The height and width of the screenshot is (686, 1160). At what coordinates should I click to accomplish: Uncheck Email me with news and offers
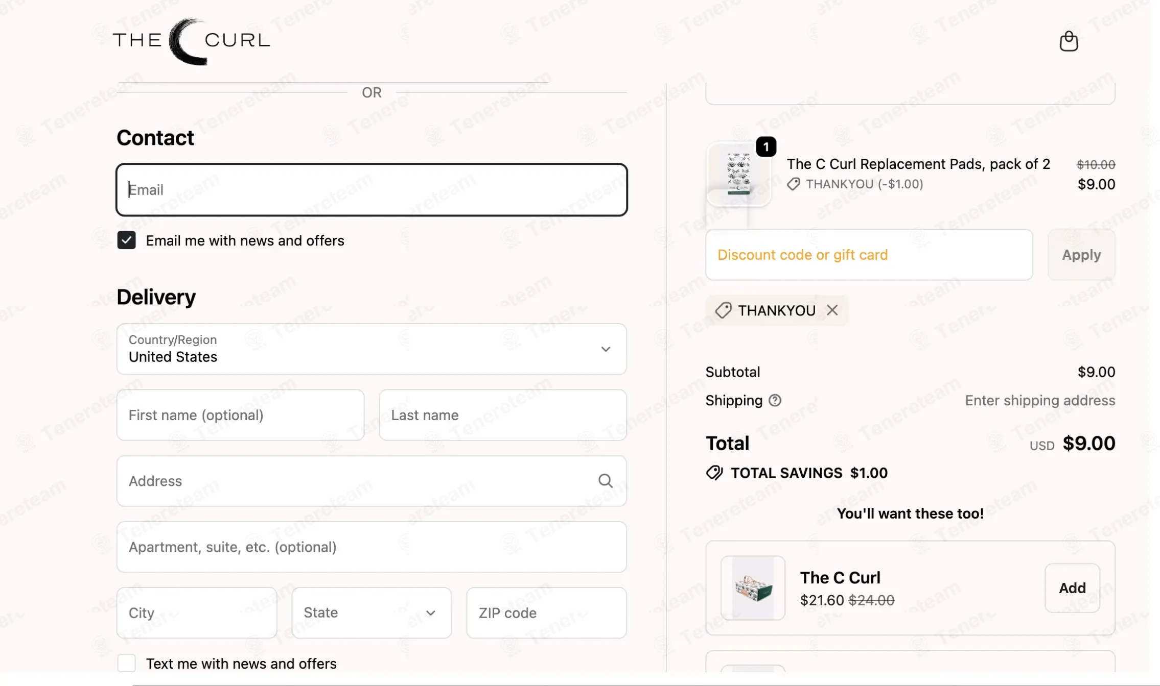pos(126,240)
